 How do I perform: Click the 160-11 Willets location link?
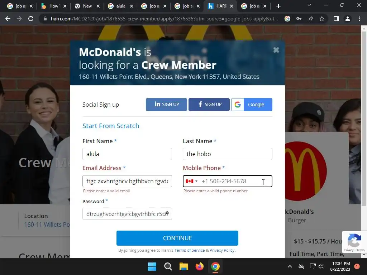[x=47, y=225]
